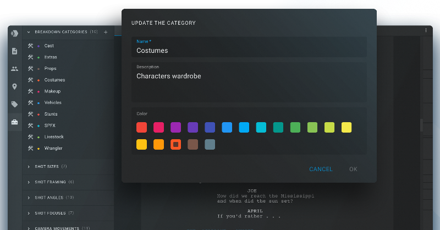Expand the Shot Focuses section
Viewport: 440px width, 230px height.
(x=29, y=213)
